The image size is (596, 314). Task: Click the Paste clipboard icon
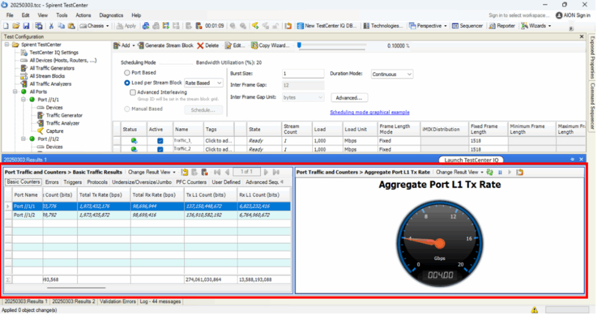point(72,26)
